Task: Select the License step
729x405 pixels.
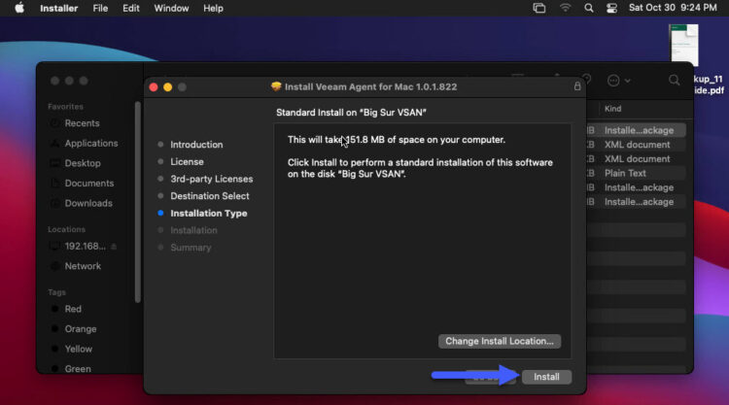Action: [187, 161]
